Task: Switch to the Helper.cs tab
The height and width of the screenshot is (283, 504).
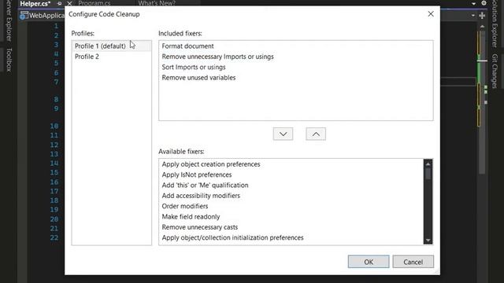Action: click(35, 3)
